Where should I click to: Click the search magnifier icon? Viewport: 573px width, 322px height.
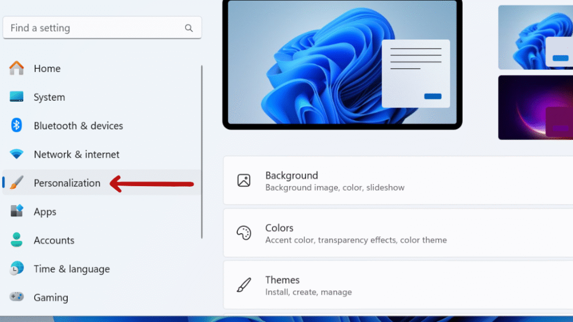tap(189, 28)
